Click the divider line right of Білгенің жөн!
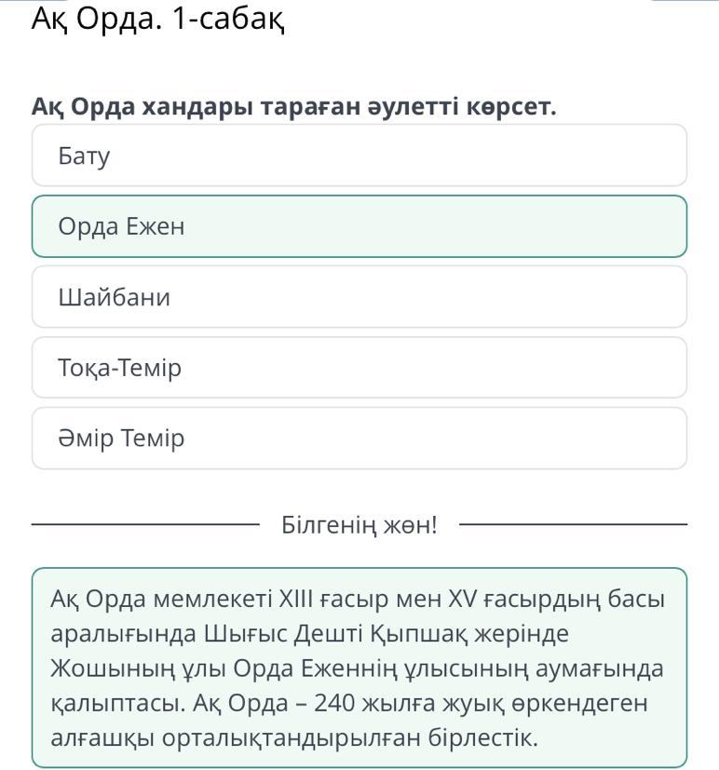The image size is (719, 770). (573, 524)
